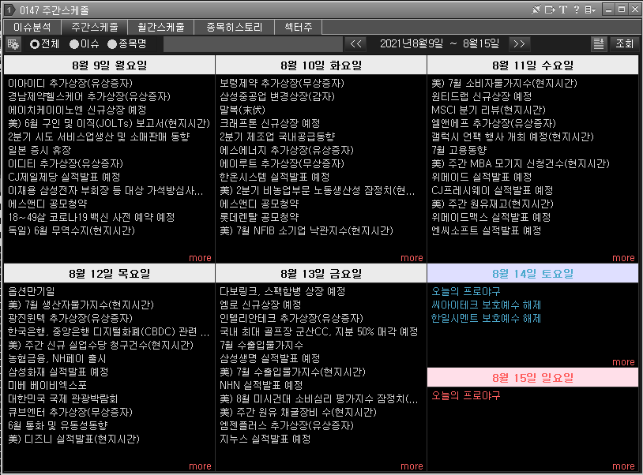Select 엔씨소프트 실적발표 예정 entry
The image size is (643, 475).
pyautogui.click(x=486, y=230)
